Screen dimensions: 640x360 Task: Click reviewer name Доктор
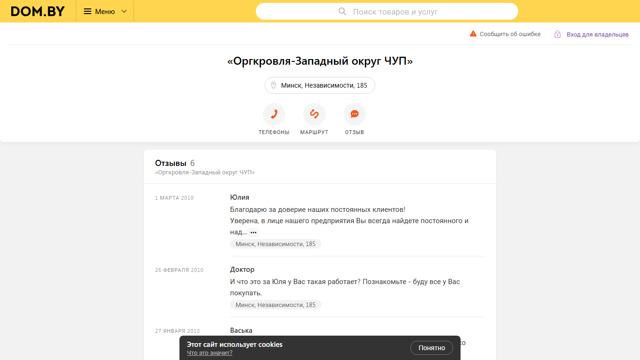point(242,270)
